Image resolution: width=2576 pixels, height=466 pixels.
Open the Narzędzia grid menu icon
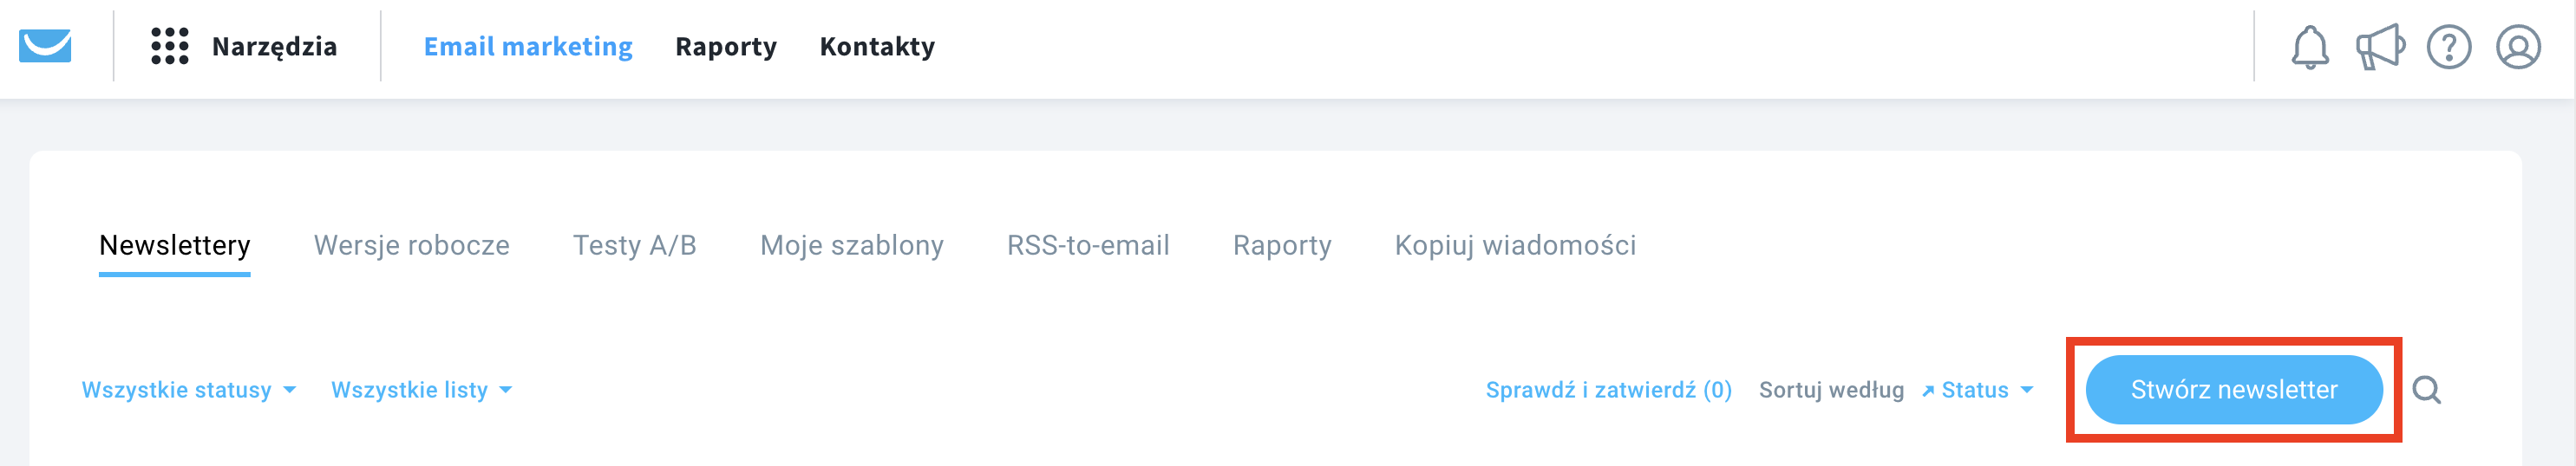point(170,46)
